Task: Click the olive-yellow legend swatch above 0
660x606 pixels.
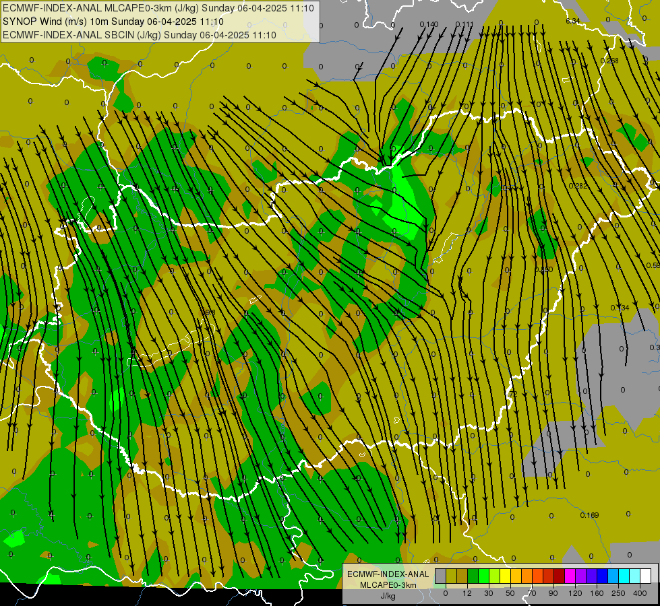Action: (451, 576)
